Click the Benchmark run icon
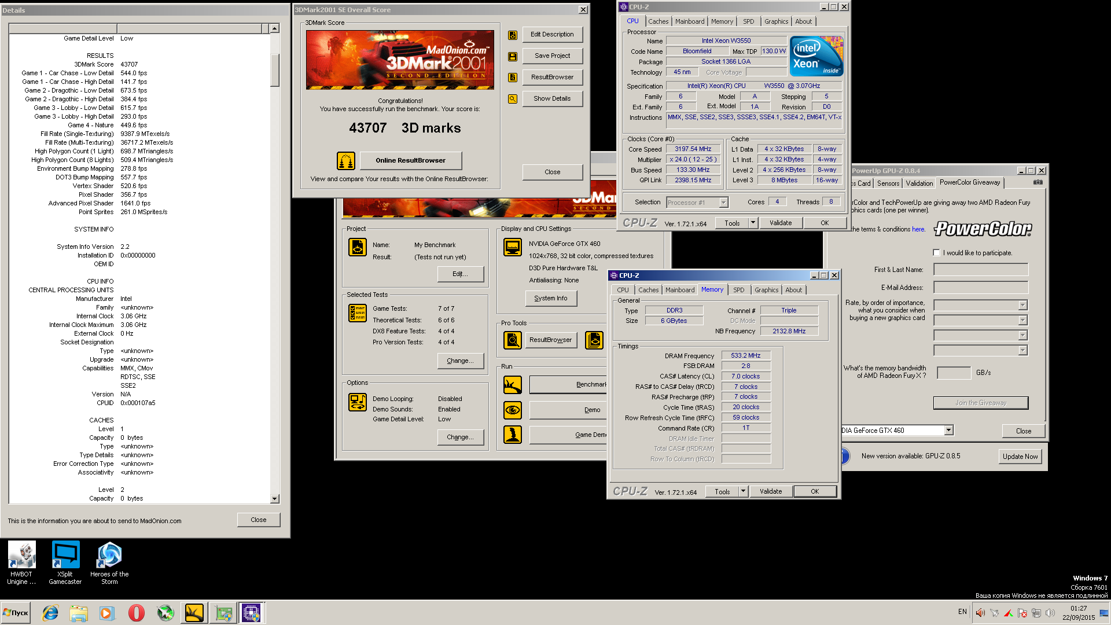Image resolution: width=1111 pixels, height=625 pixels. click(x=513, y=385)
